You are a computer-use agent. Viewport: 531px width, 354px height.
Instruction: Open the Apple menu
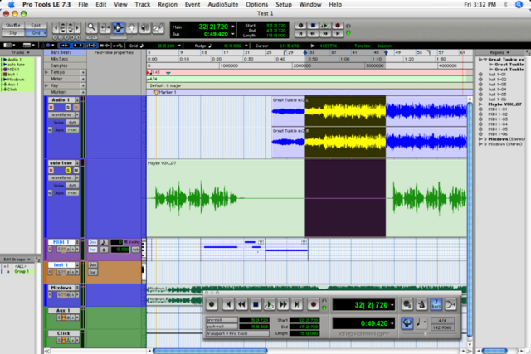[x=11, y=4]
